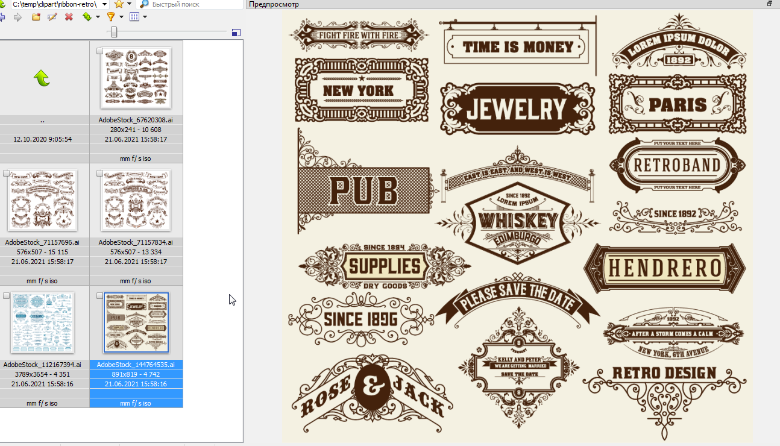This screenshot has width=780, height=446.
Task: Rename the selected file with pencil icon
Action: 52,17
